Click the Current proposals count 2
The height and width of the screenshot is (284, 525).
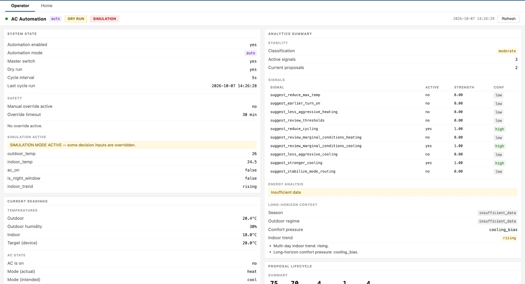(516, 67)
